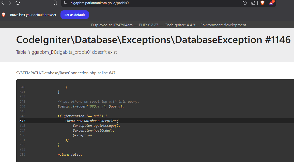Select "Brave isn't your default browser" text
This screenshot has height=163, width=294.
33,15
